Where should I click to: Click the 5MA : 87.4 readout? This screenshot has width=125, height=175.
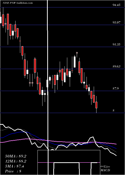[x=14, y=166]
